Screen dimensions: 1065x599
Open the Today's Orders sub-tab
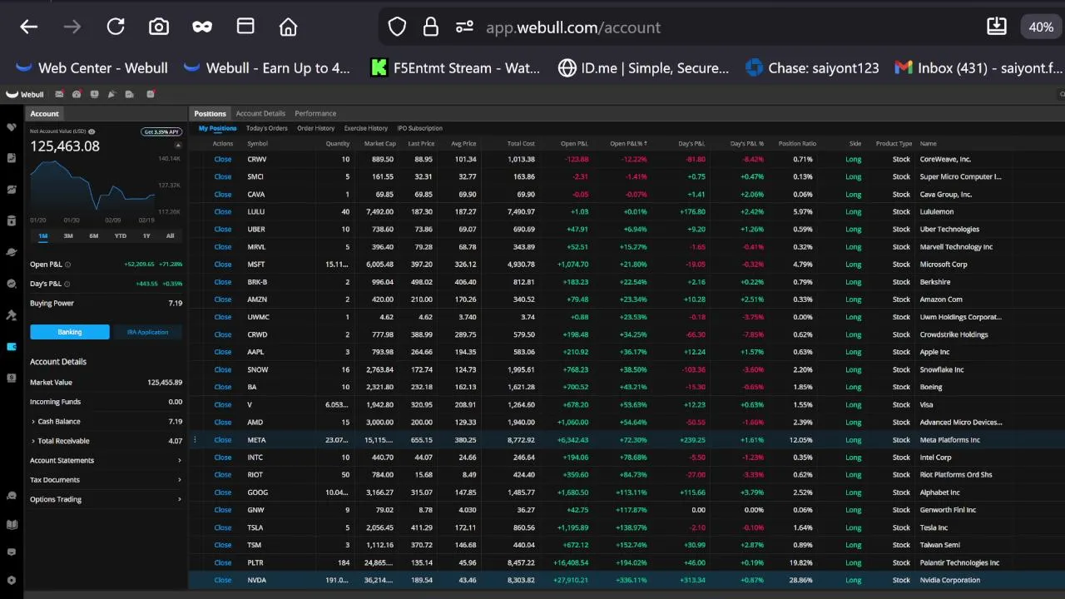point(267,128)
